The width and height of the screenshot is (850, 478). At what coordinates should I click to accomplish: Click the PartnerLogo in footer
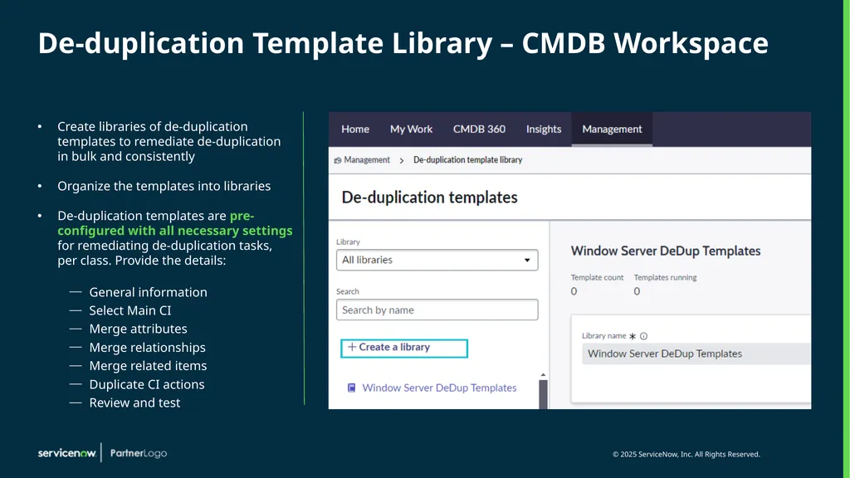[139, 453]
